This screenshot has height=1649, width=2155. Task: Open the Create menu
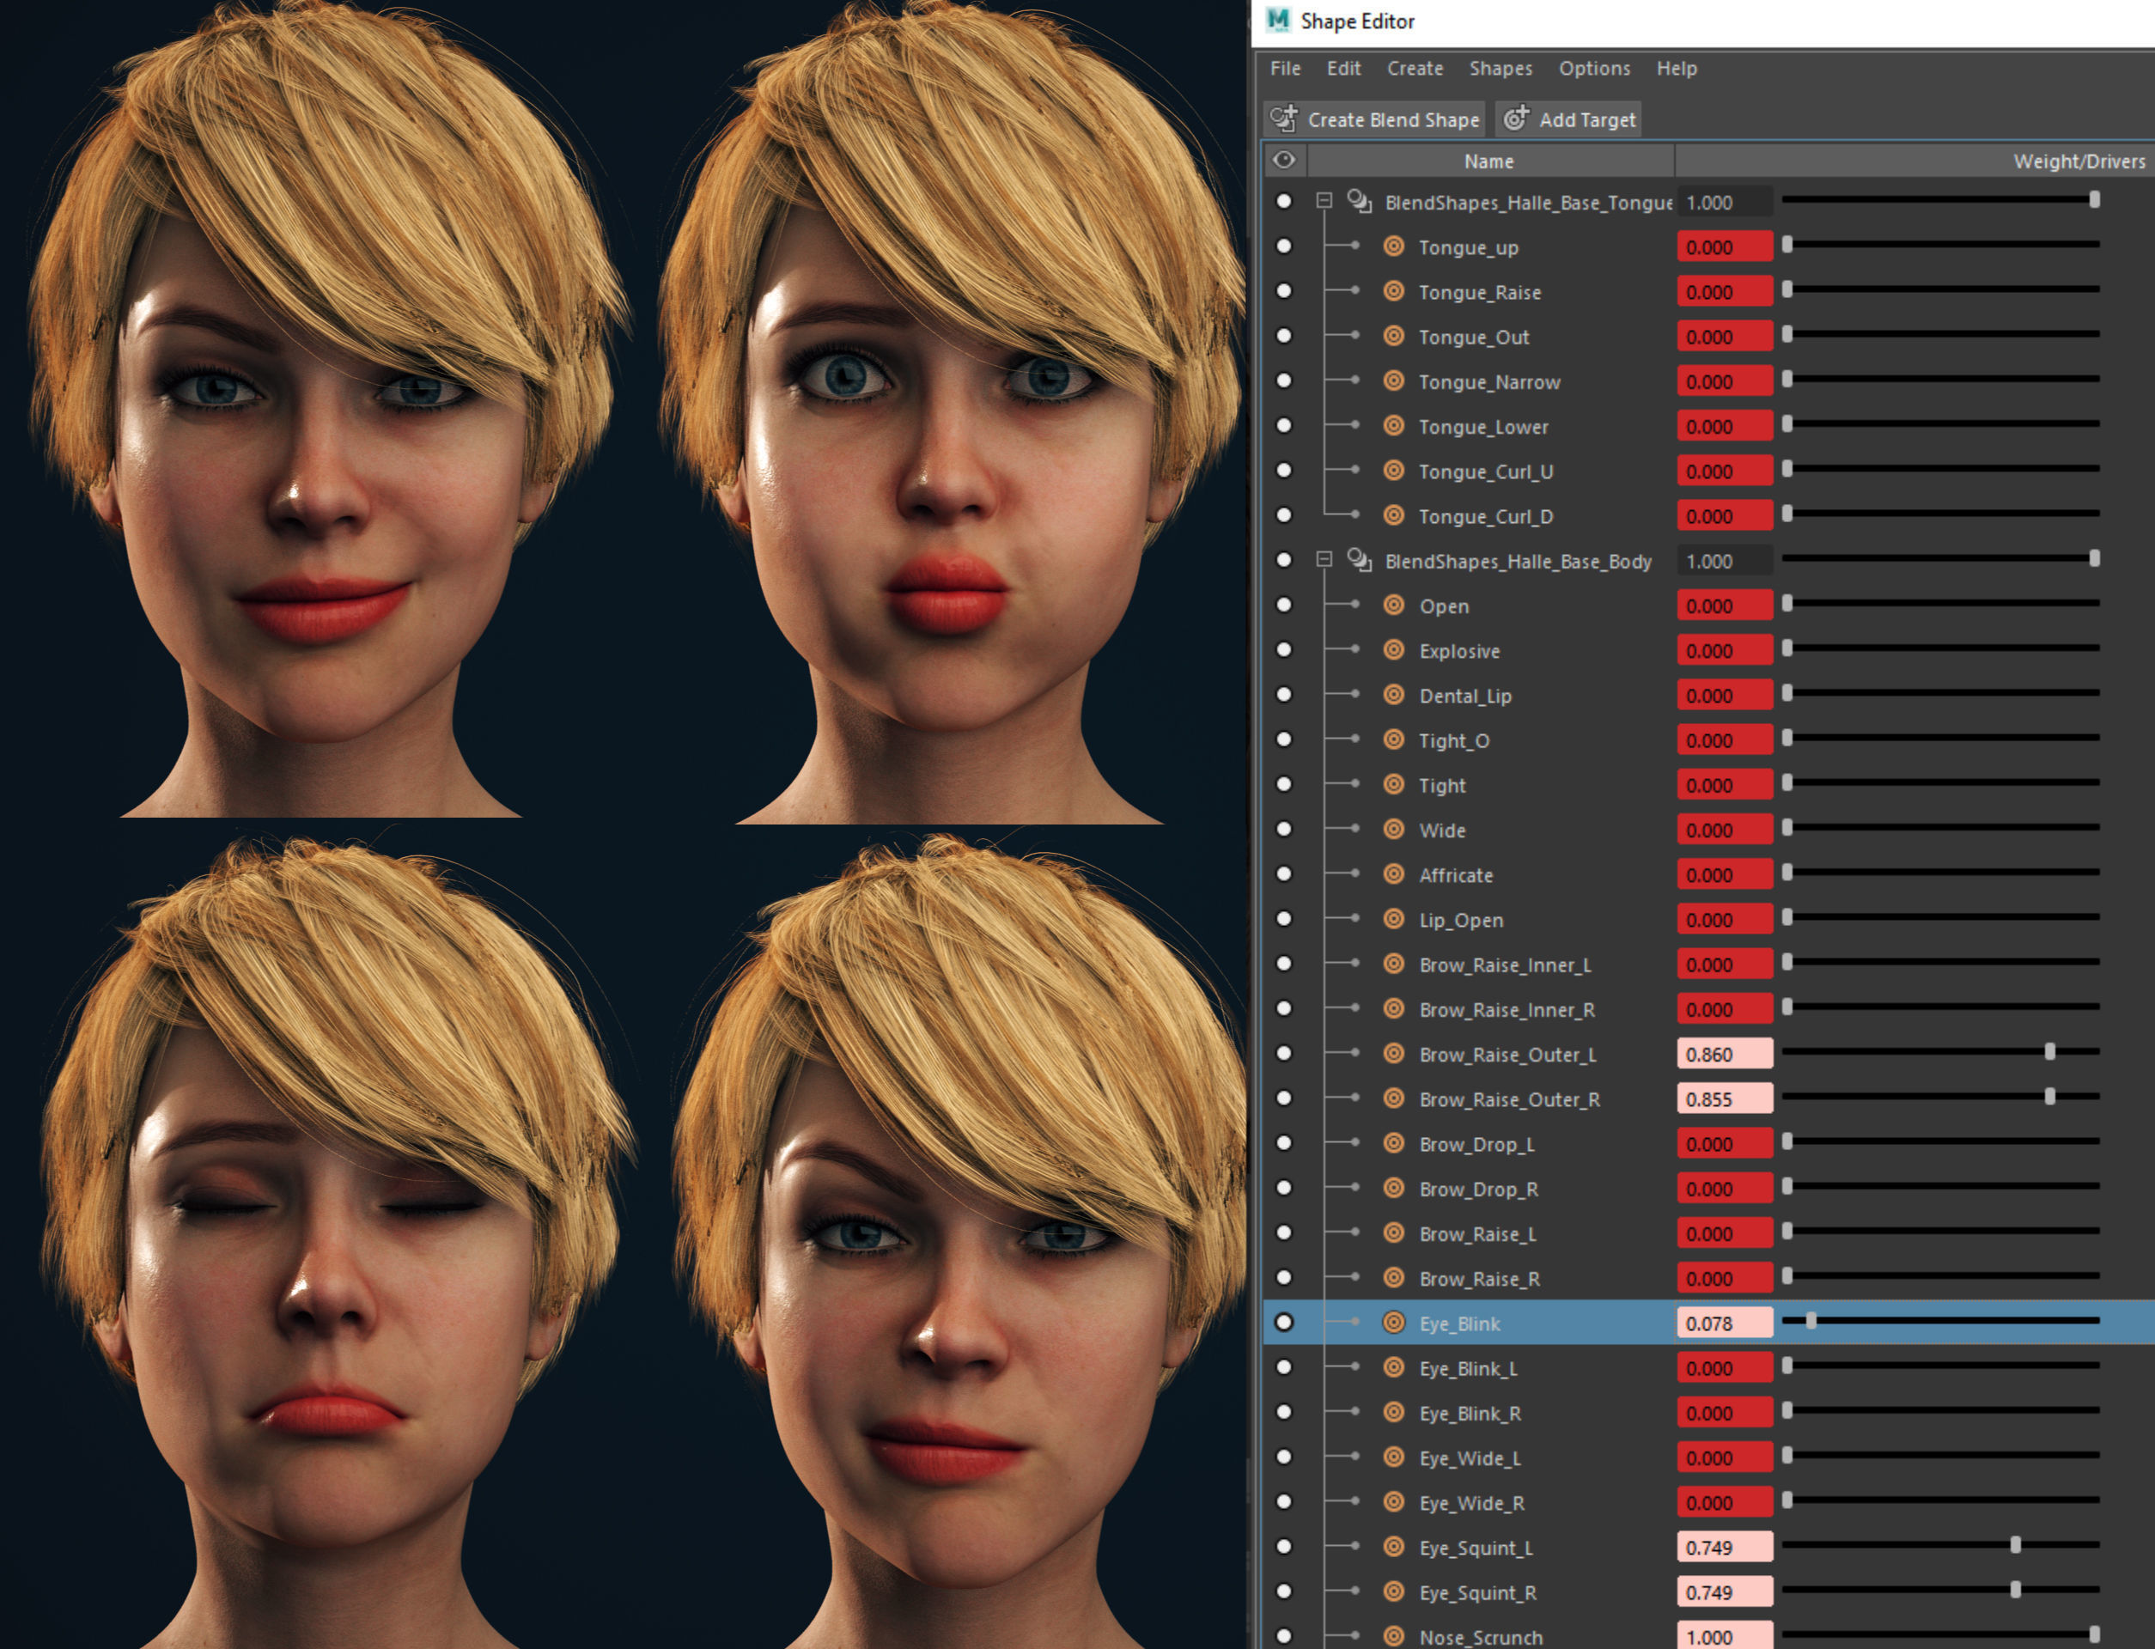tap(1414, 69)
